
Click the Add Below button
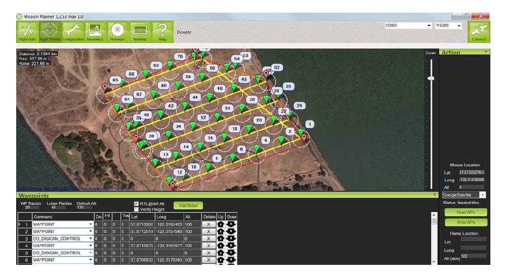[188, 205]
